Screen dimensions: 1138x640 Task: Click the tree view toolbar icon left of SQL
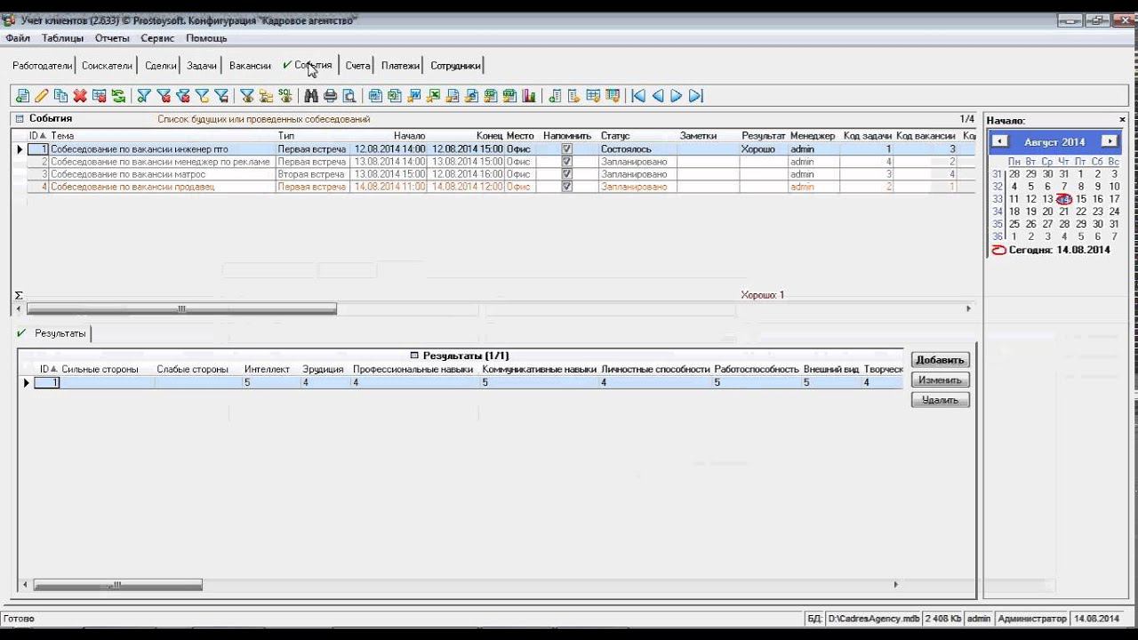coord(266,96)
